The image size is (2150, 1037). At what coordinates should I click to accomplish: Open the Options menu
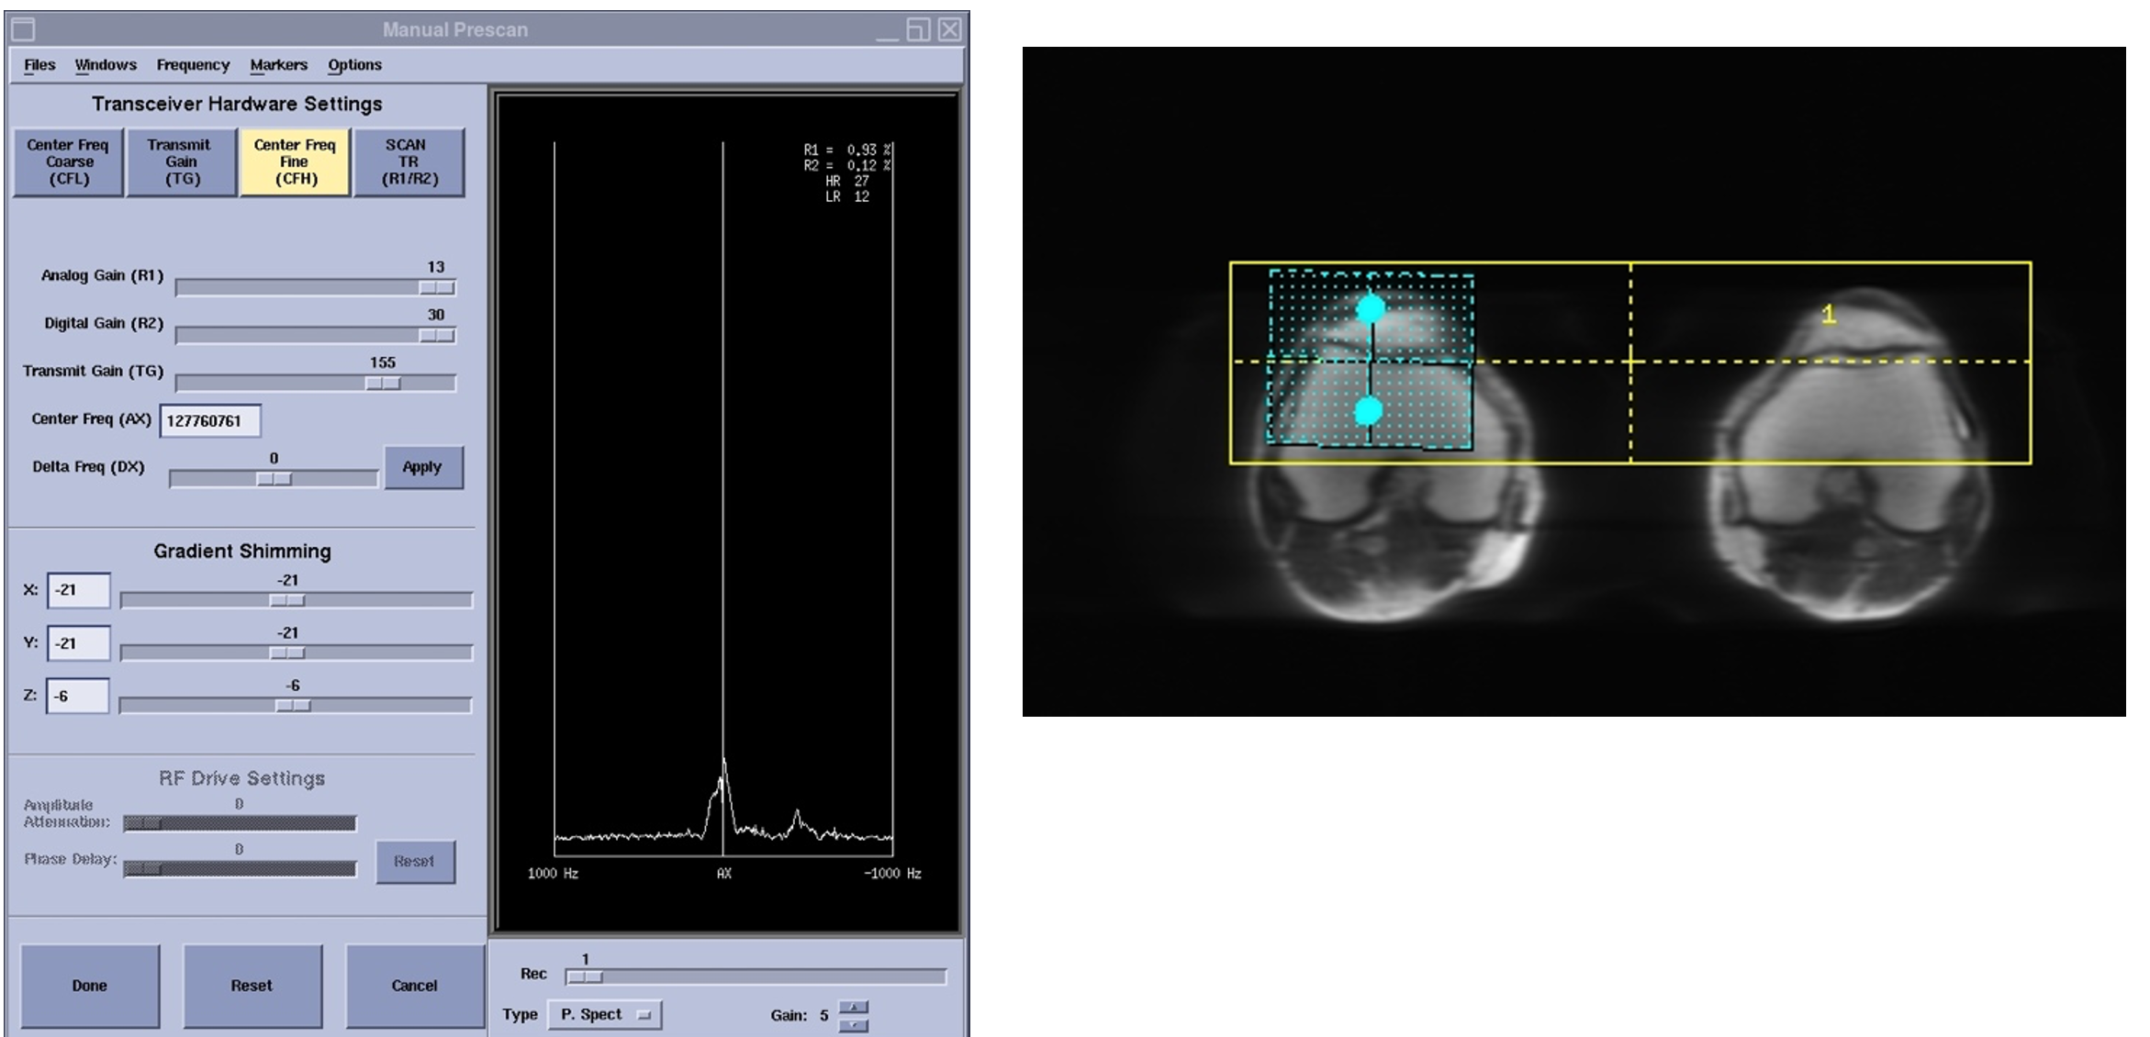(x=354, y=65)
